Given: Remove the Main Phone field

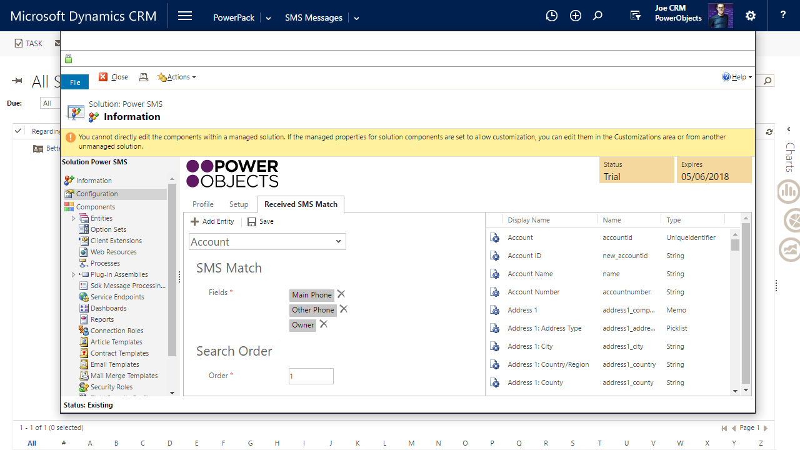Looking at the screenshot, I should pos(341,294).
